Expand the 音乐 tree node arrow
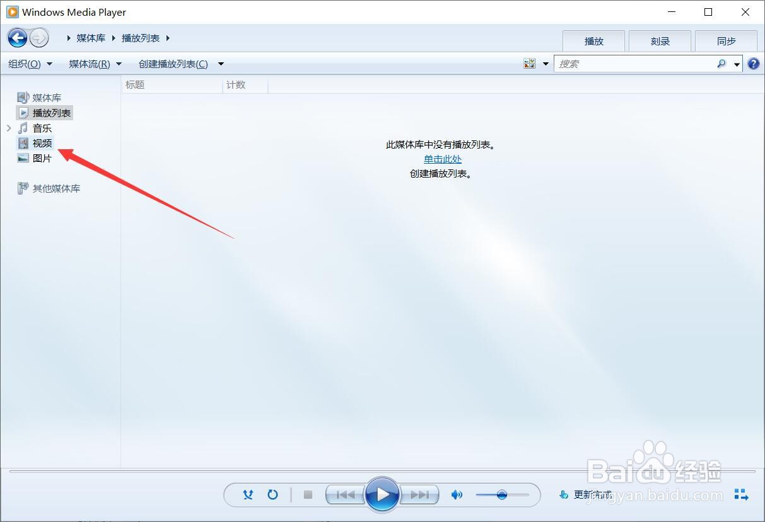This screenshot has height=522, width=765. [9, 128]
